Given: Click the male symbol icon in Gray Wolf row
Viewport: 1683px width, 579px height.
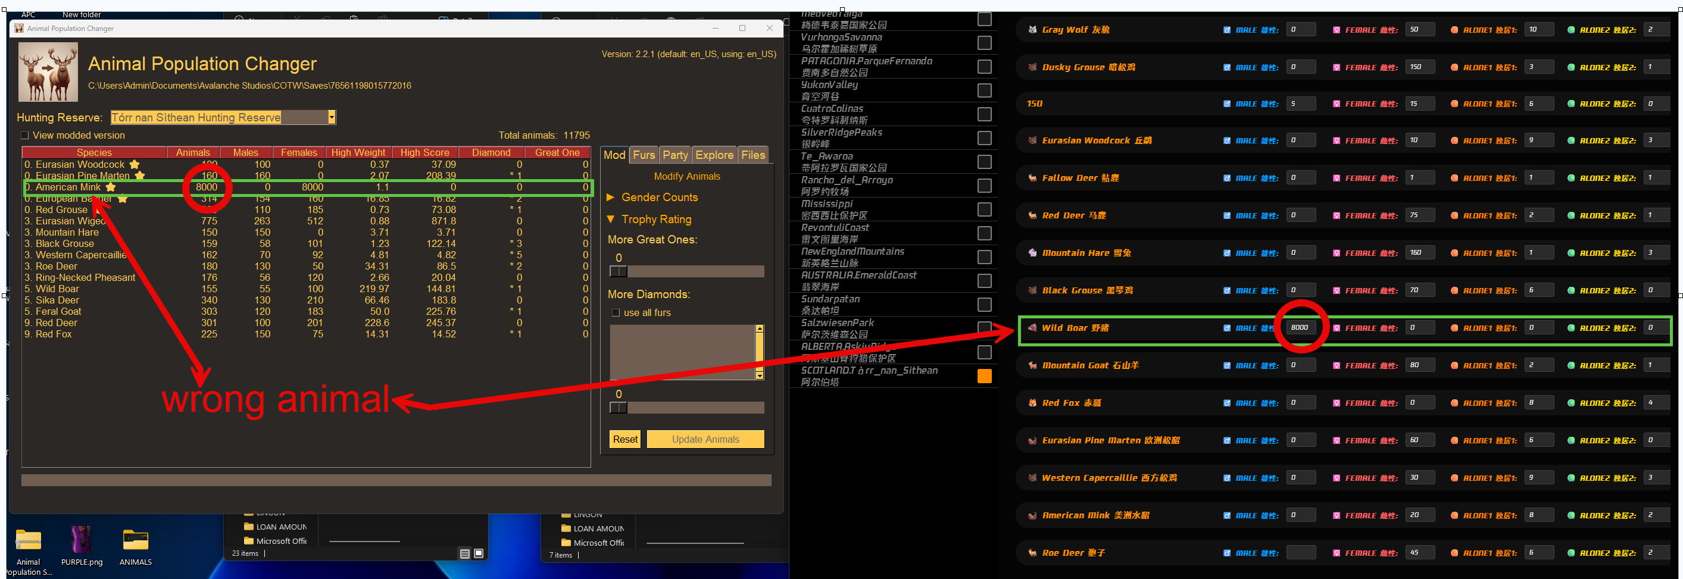Looking at the screenshot, I should [1227, 30].
